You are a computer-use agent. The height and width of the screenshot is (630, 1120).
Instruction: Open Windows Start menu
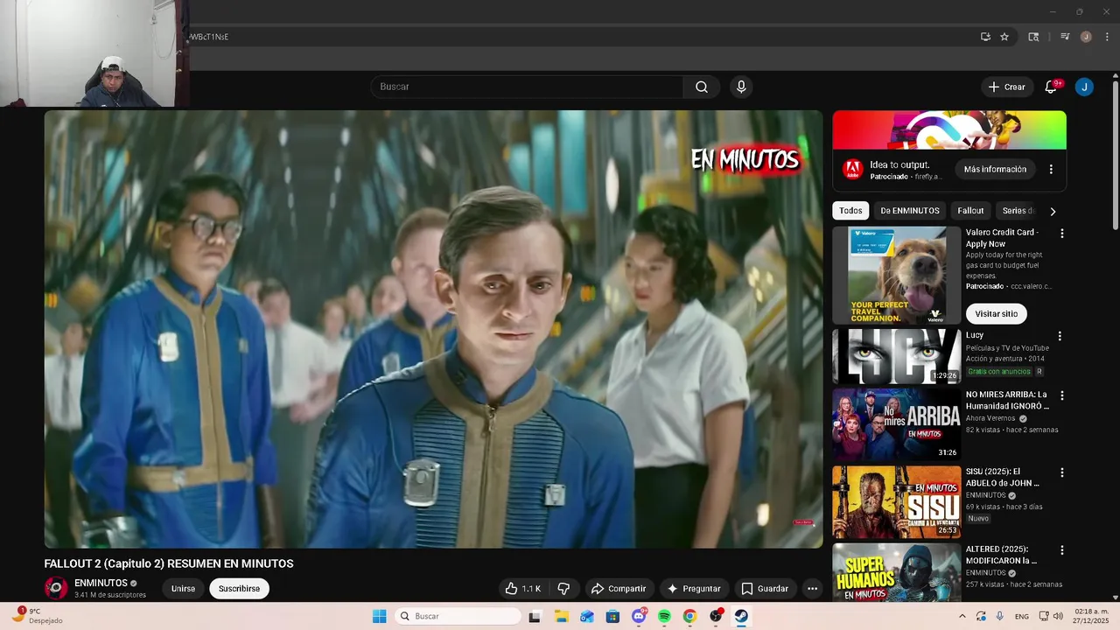379,616
